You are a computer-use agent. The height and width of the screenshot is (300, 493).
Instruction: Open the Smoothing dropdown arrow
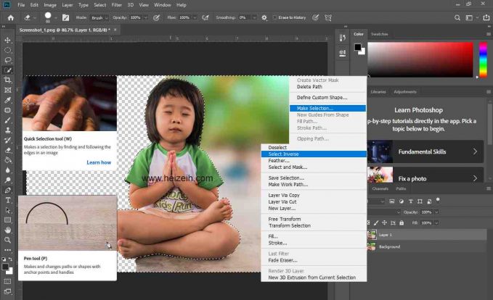point(254,18)
